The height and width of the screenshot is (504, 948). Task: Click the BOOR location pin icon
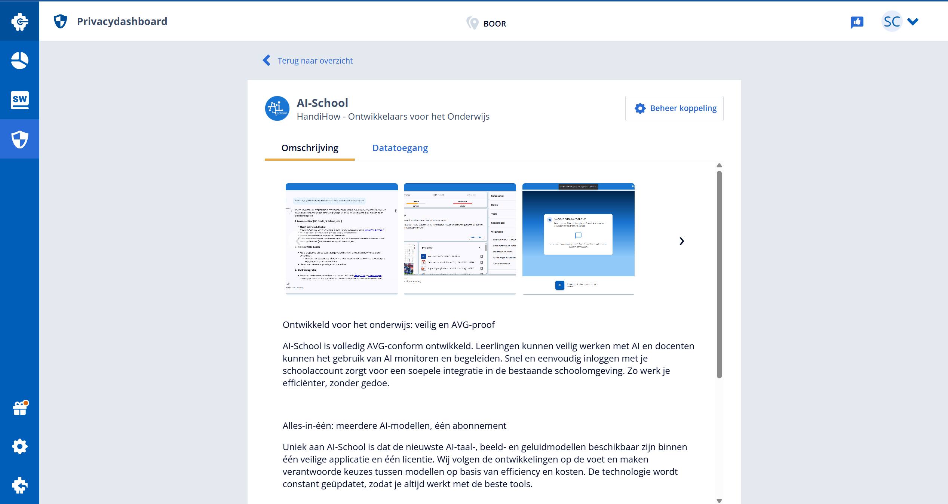tap(472, 23)
